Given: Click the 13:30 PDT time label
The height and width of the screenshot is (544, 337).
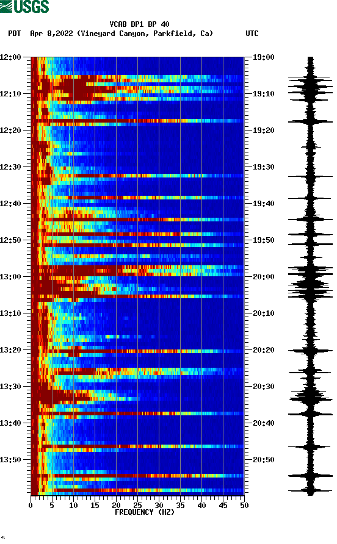Looking at the screenshot, I should tap(11, 387).
